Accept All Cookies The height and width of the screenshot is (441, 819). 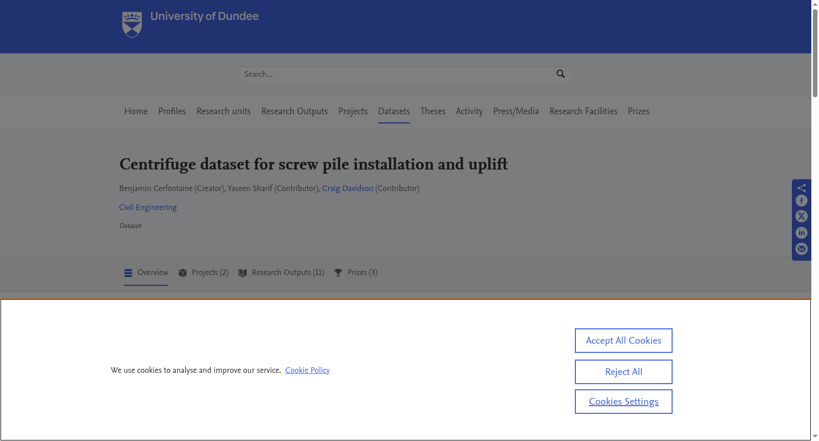point(623,341)
